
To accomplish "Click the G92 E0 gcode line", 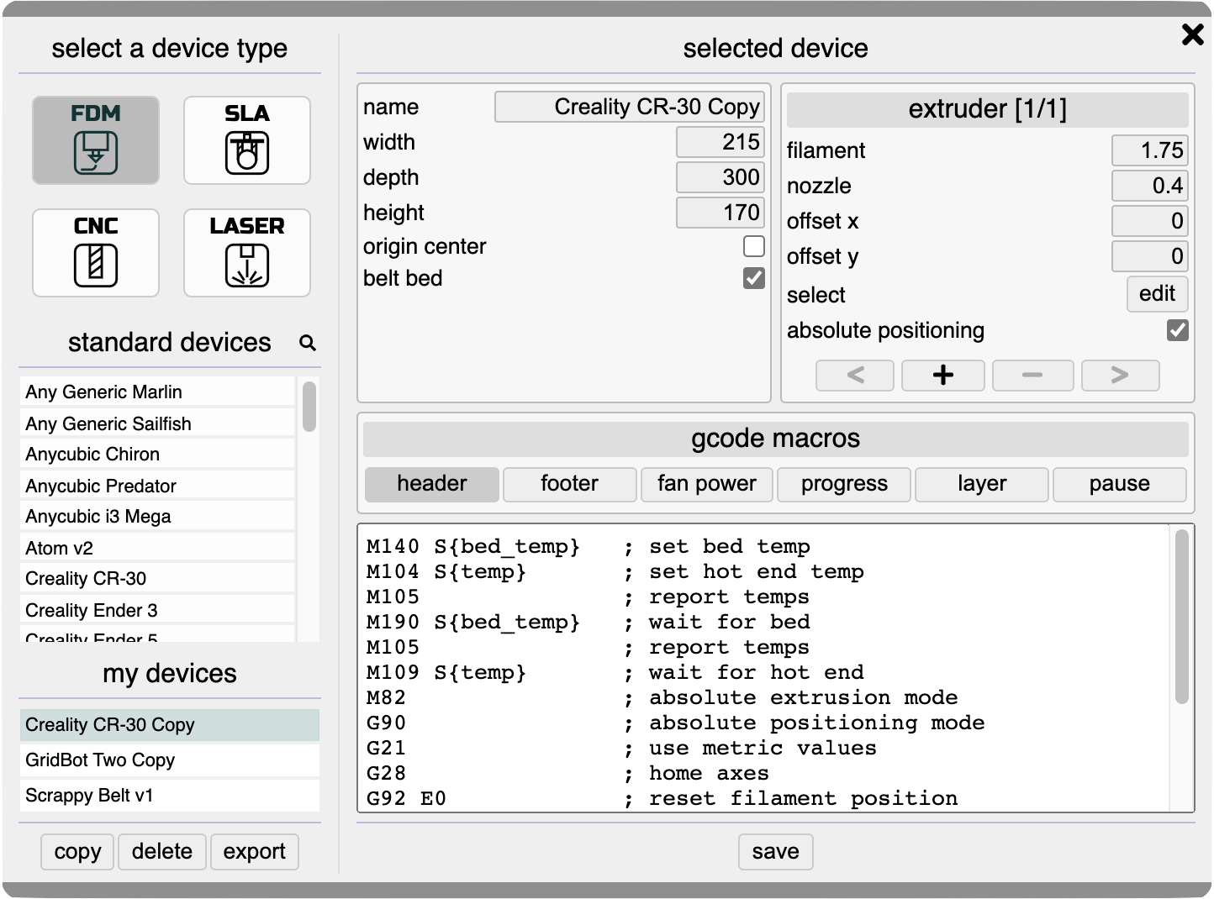I will tap(662, 798).
